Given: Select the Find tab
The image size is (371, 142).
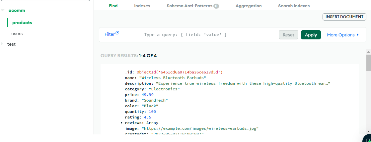Looking at the screenshot, I should (113, 6).
